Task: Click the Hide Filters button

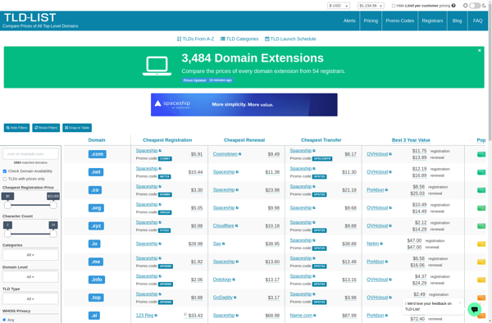Action: tap(16, 128)
